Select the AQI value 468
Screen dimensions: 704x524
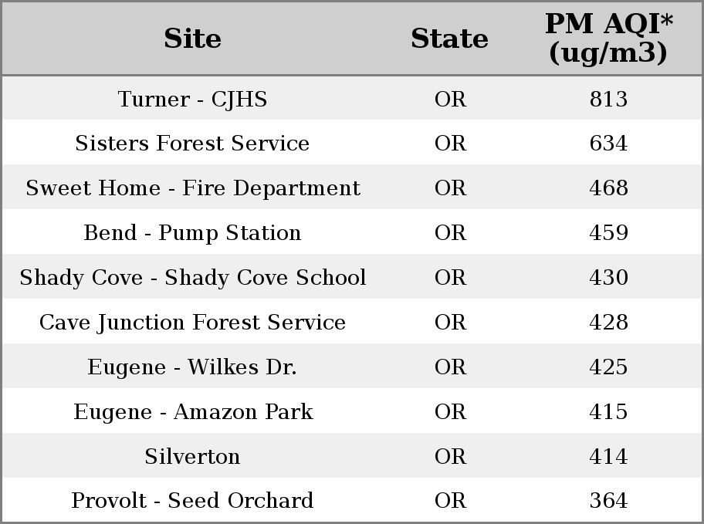coord(608,188)
